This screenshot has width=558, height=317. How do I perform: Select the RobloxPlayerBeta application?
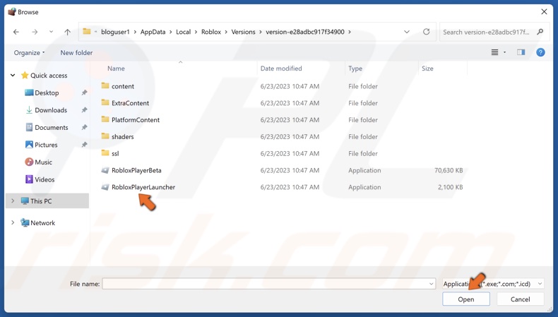[136, 170]
